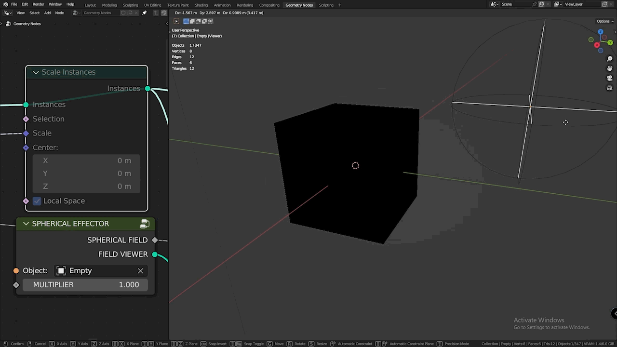
Task: Switch to the Sculpting workspace tab
Action: point(130,5)
